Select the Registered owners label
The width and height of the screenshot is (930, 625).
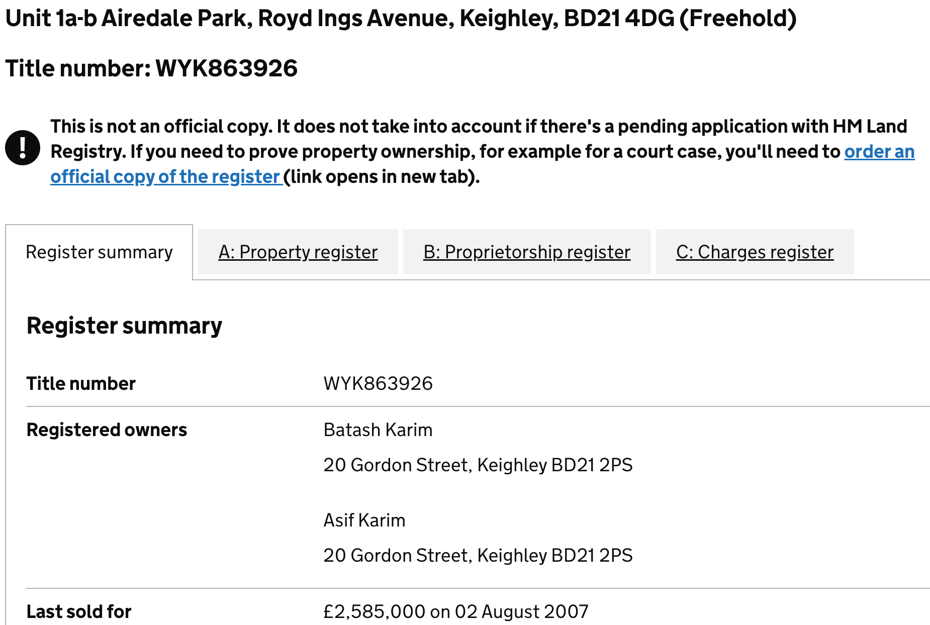[107, 430]
